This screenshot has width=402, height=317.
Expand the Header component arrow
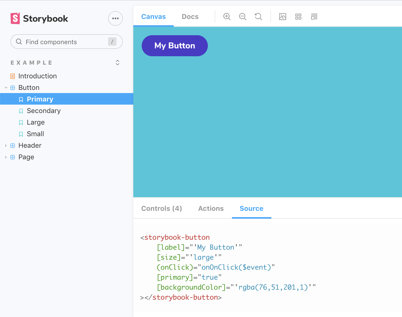point(6,145)
